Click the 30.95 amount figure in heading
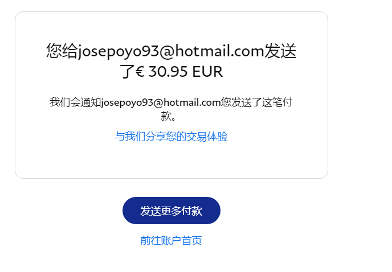The width and height of the screenshot is (392, 272). coord(168,72)
